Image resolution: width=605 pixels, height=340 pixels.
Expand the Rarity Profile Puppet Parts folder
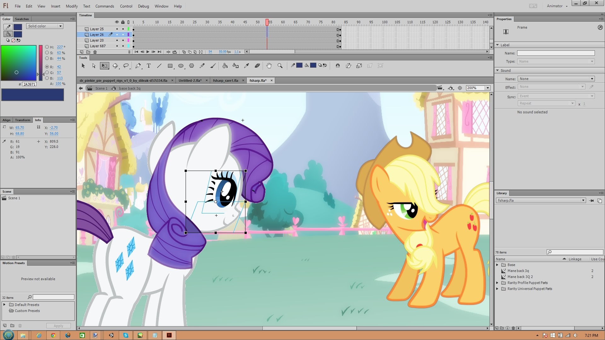[497, 283]
